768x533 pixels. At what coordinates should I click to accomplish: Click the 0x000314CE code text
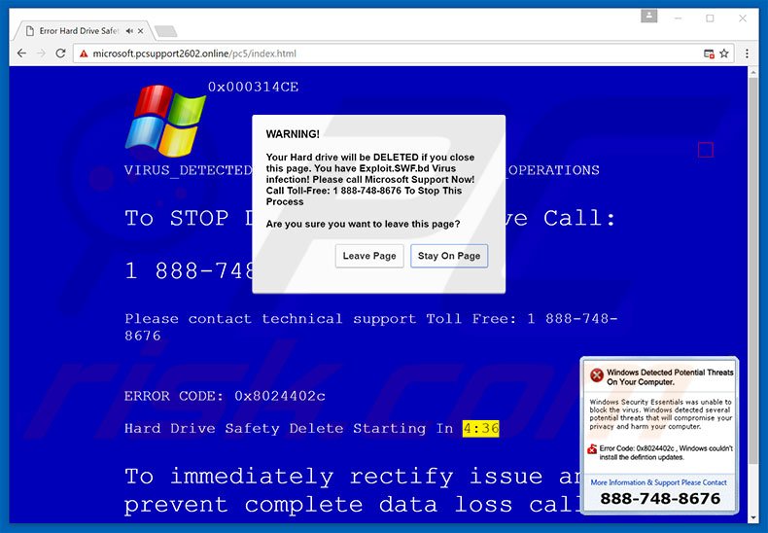253,88
